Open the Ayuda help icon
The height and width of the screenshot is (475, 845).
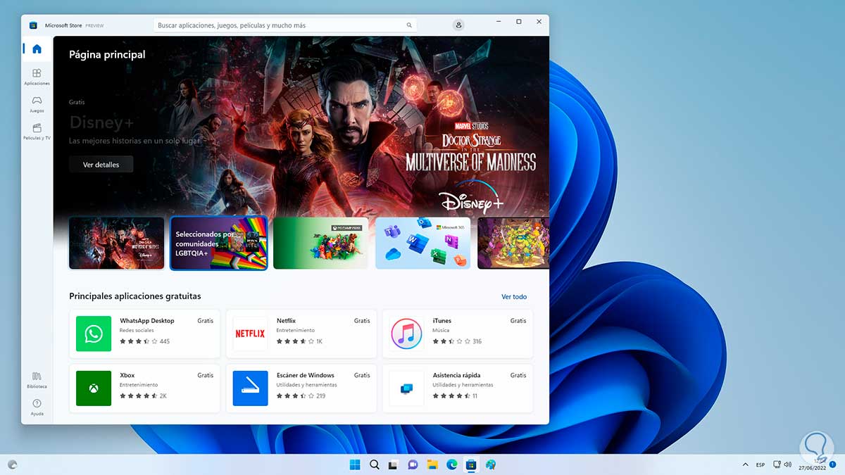click(x=37, y=407)
